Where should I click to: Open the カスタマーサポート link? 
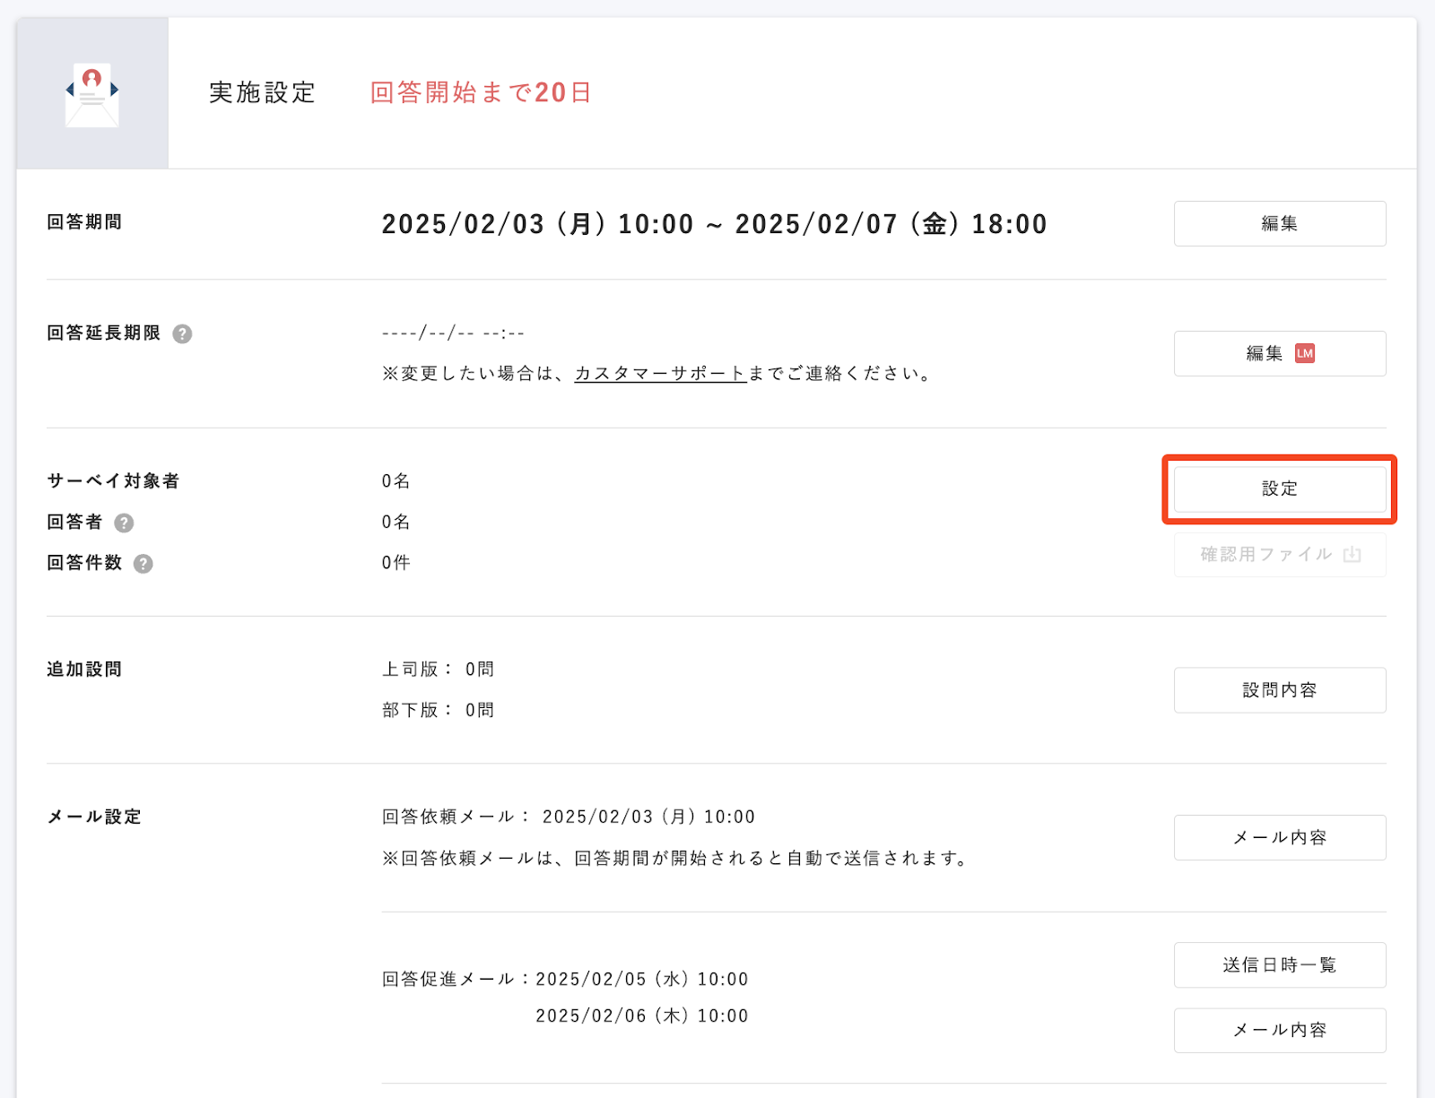(660, 374)
